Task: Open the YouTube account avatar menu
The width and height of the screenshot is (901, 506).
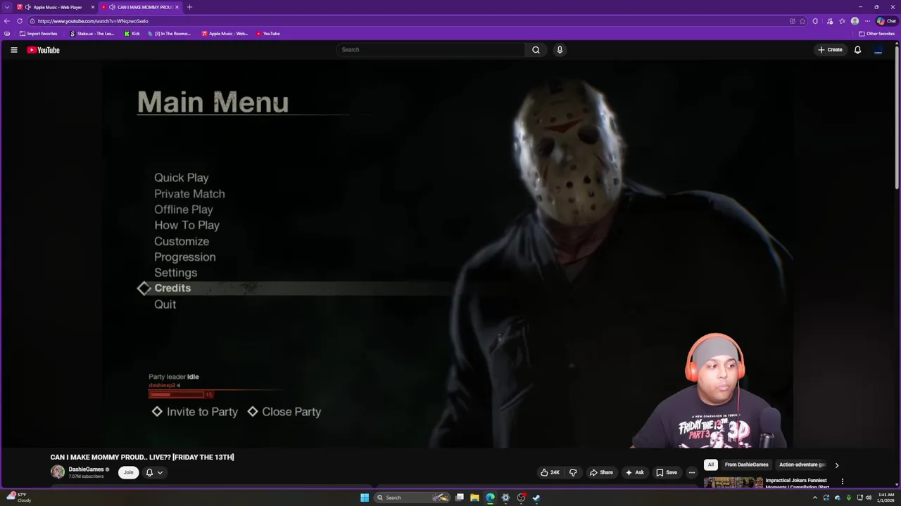Action: click(878, 50)
